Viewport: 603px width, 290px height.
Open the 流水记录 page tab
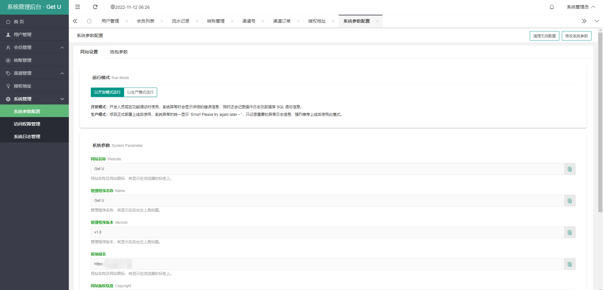pos(181,21)
